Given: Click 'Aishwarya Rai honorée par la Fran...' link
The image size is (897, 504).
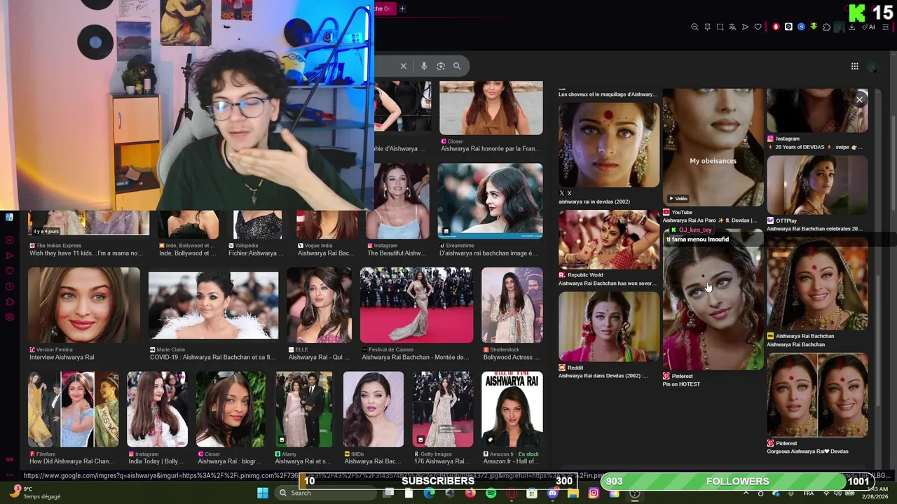Looking at the screenshot, I should 490,148.
